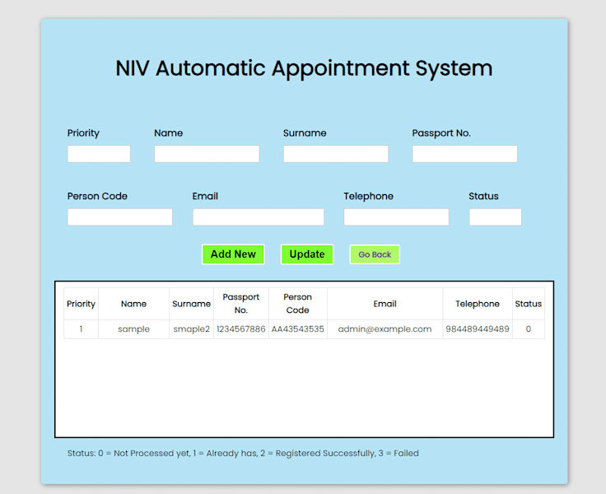Click the Add New button

click(x=233, y=254)
